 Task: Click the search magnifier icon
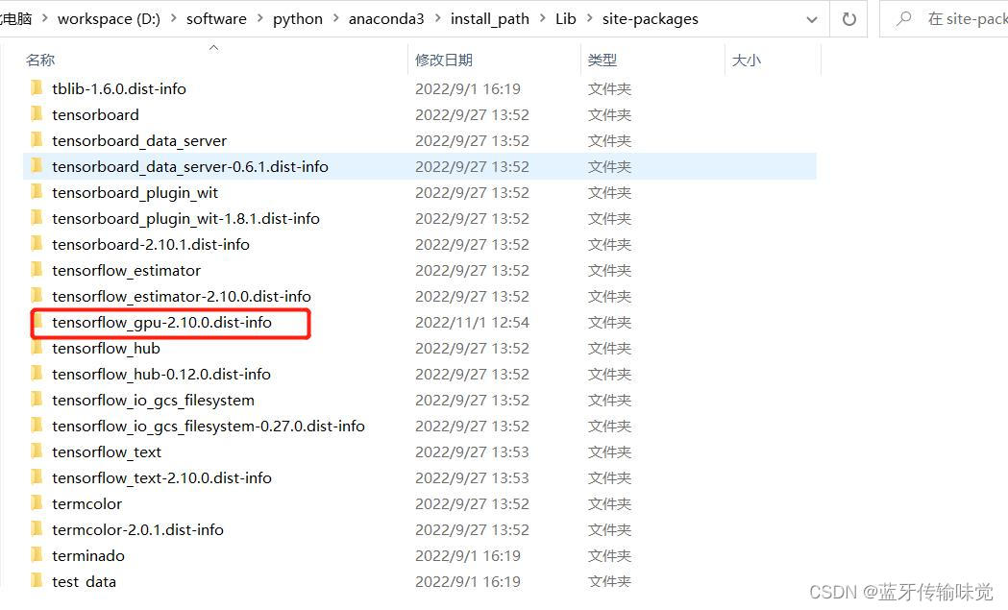click(x=904, y=18)
